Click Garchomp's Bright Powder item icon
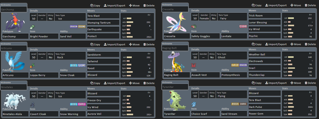The height and width of the screenshot is (119, 319). [x=32, y=27]
